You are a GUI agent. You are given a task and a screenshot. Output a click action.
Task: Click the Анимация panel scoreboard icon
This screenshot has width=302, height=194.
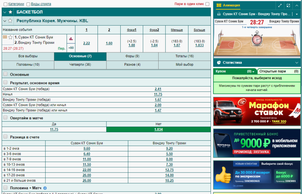219,5
